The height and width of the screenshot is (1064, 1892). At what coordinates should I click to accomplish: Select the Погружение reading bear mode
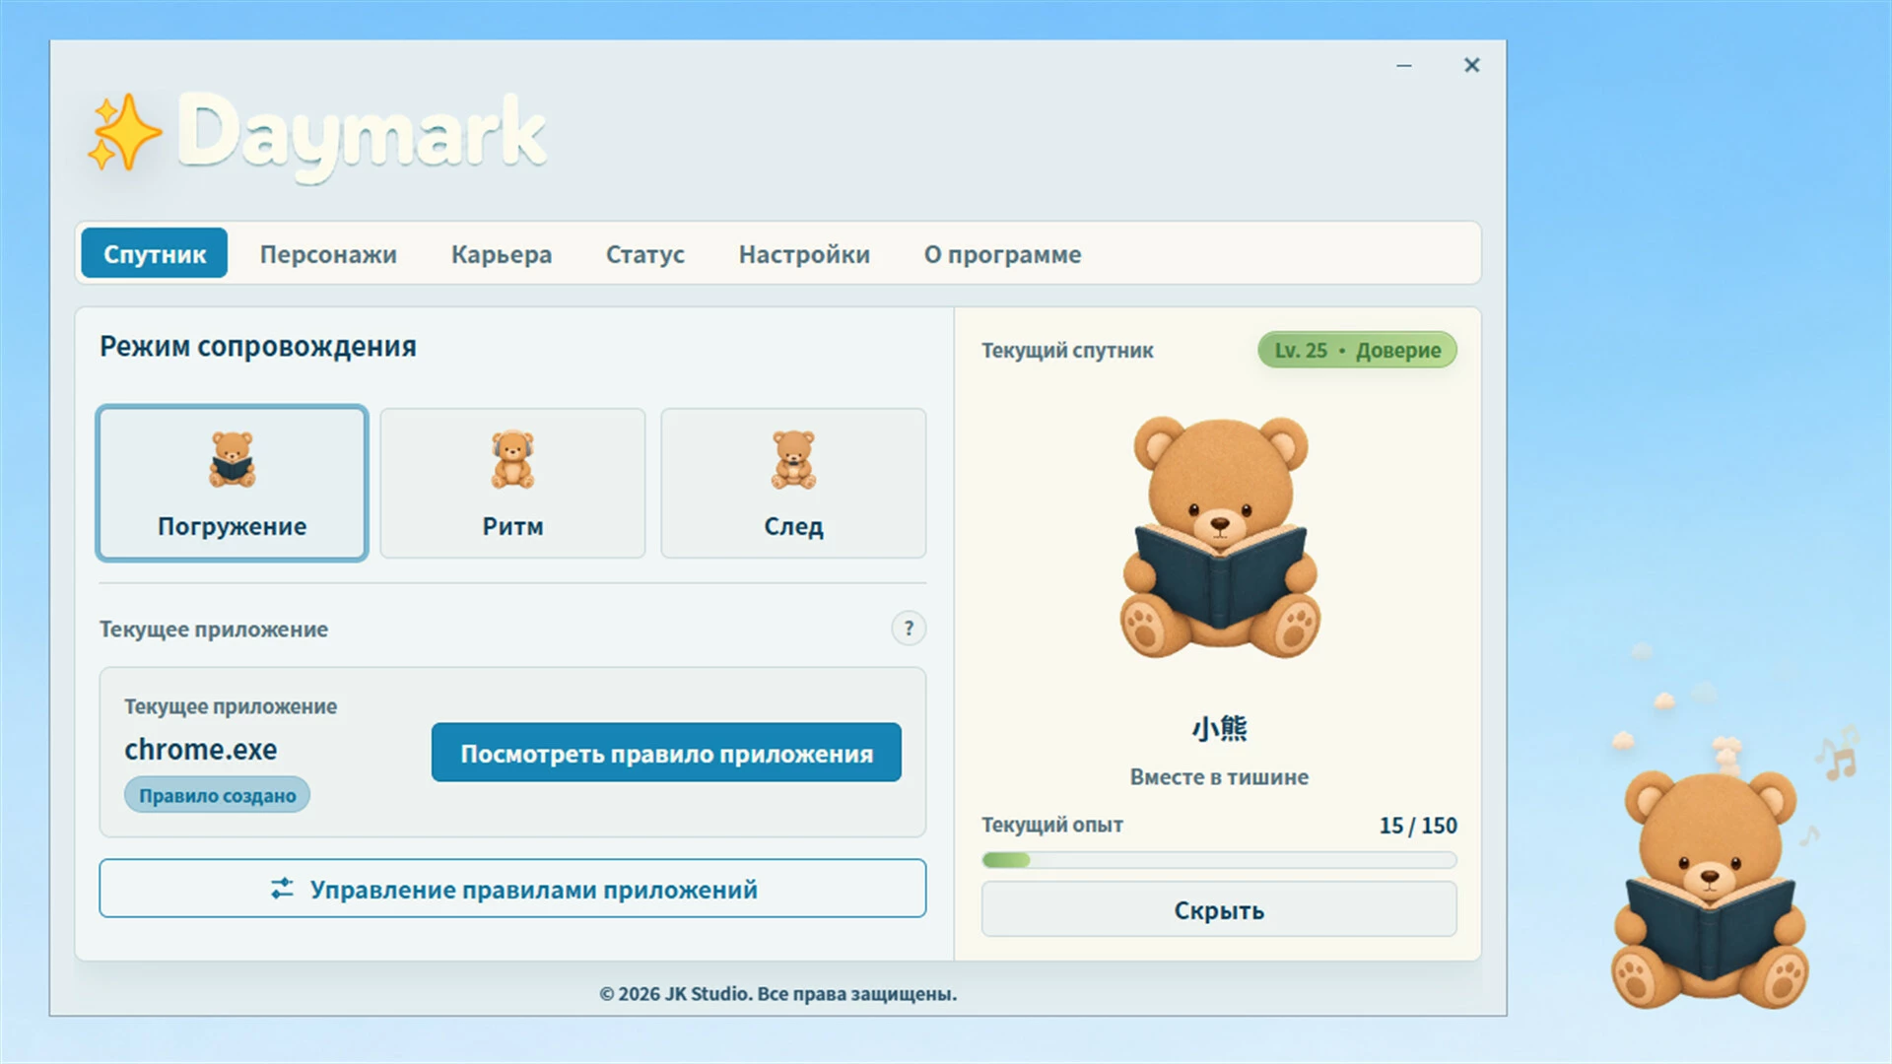(x=233, y=484)
